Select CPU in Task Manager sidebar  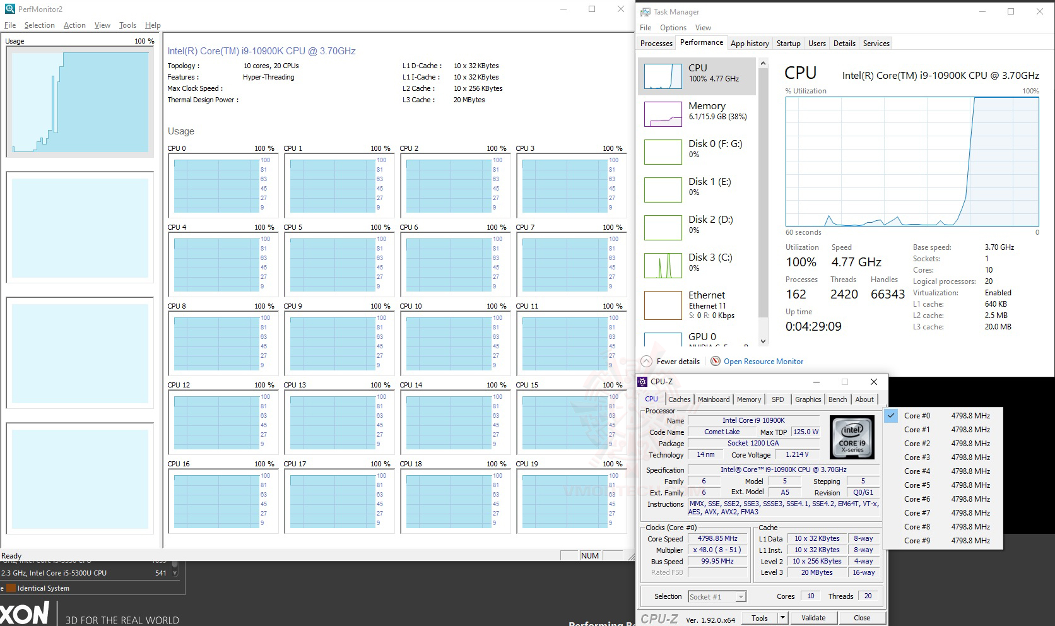[697, 76]
